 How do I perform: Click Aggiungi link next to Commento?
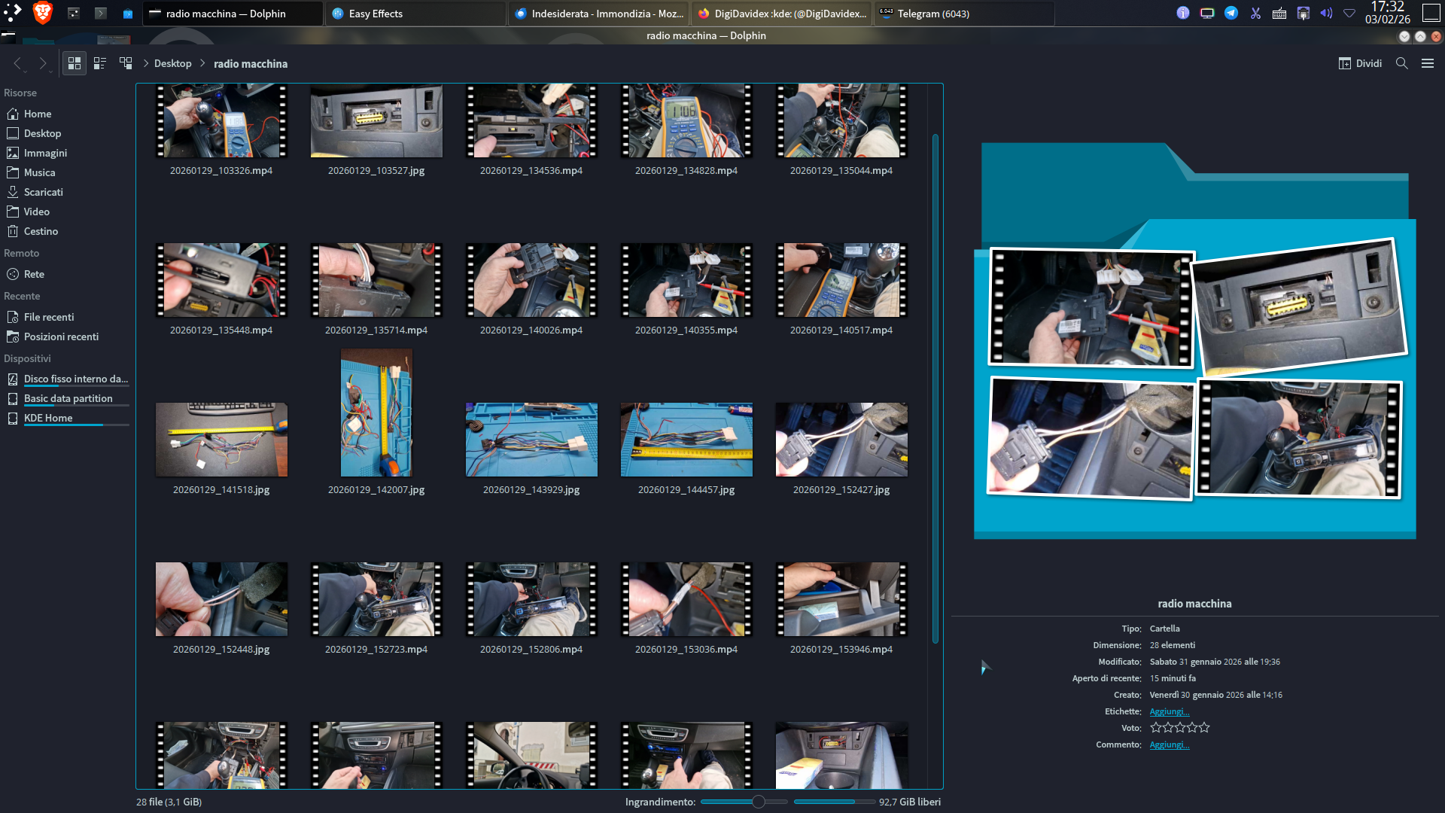click(1169, 744)
